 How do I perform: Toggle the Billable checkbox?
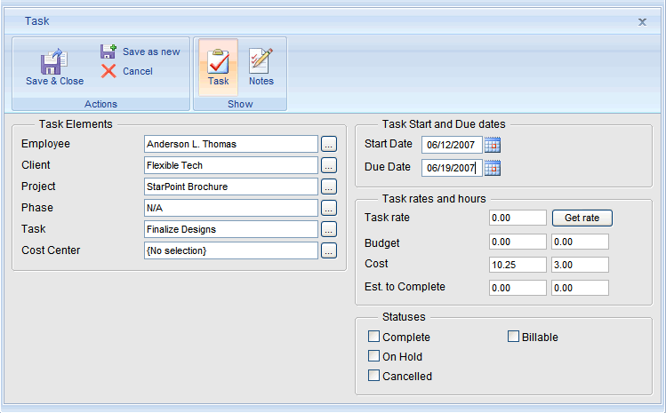click(x=513, y=338)
